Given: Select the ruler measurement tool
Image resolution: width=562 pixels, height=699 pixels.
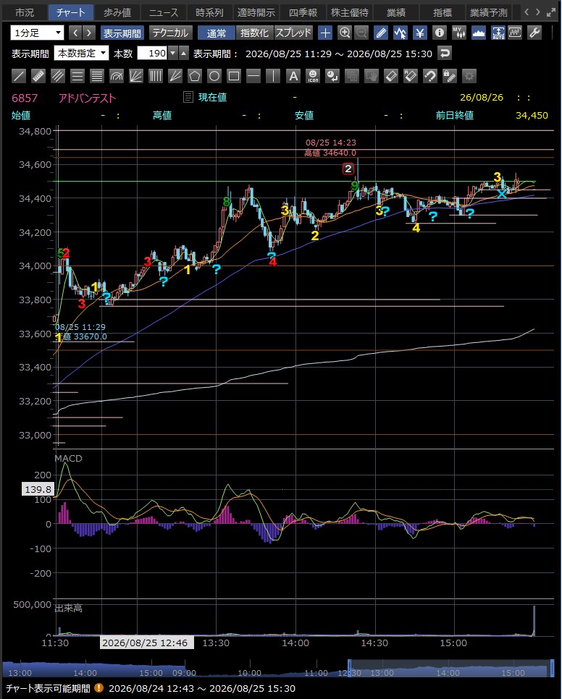Looking at the screenshot, I should (38, 76).
